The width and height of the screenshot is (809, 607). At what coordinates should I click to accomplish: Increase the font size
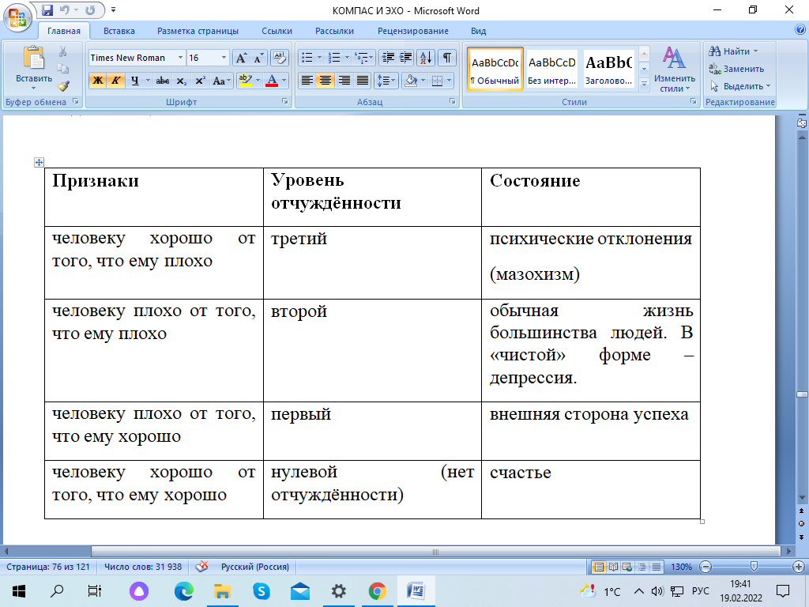(241, 58)
